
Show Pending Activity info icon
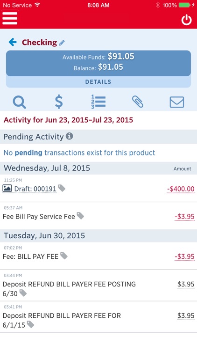point(69,136)
